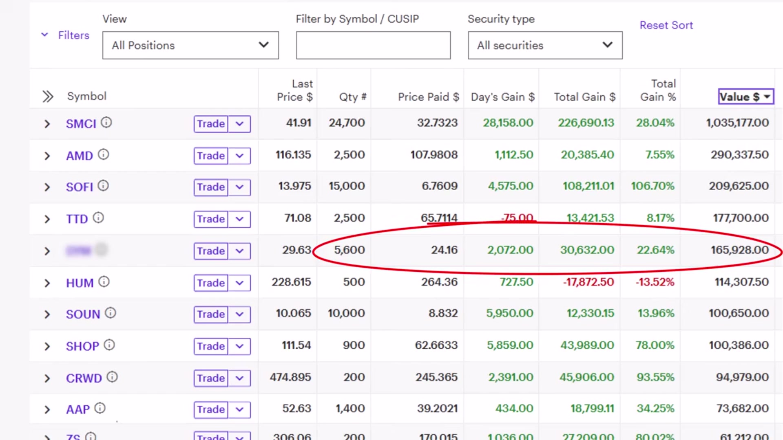Open Trade options arrow for HUM
Screen dimensions: 783x440
(239, 283)
